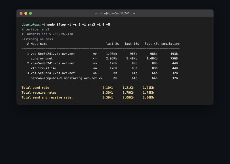Click the 'cumulative' column header
This screenshot has height=164, width=230.
170,44
